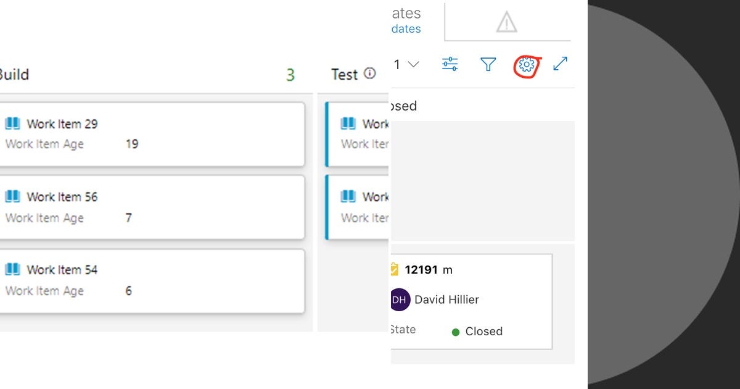Select the Closed state green dot toggle

coord(456,332)
